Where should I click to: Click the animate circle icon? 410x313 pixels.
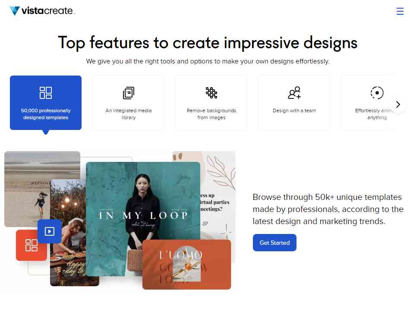click(x=377, y=93)
